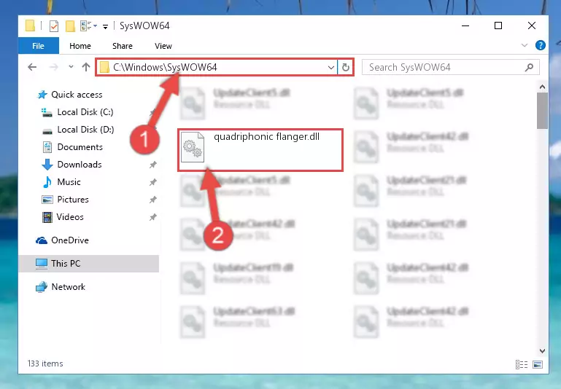Open Videos in the sidebar
This screenshot has width=561, height=389.
[70, 217]
